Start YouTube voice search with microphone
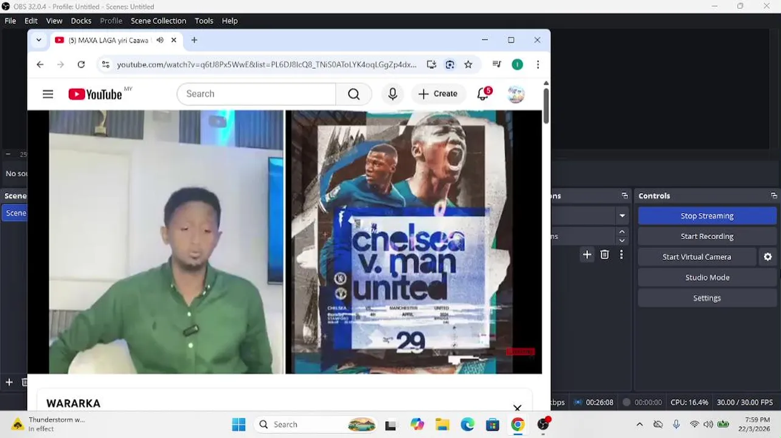Viewport: 781px width, 438px height. [x=393, y=94]
